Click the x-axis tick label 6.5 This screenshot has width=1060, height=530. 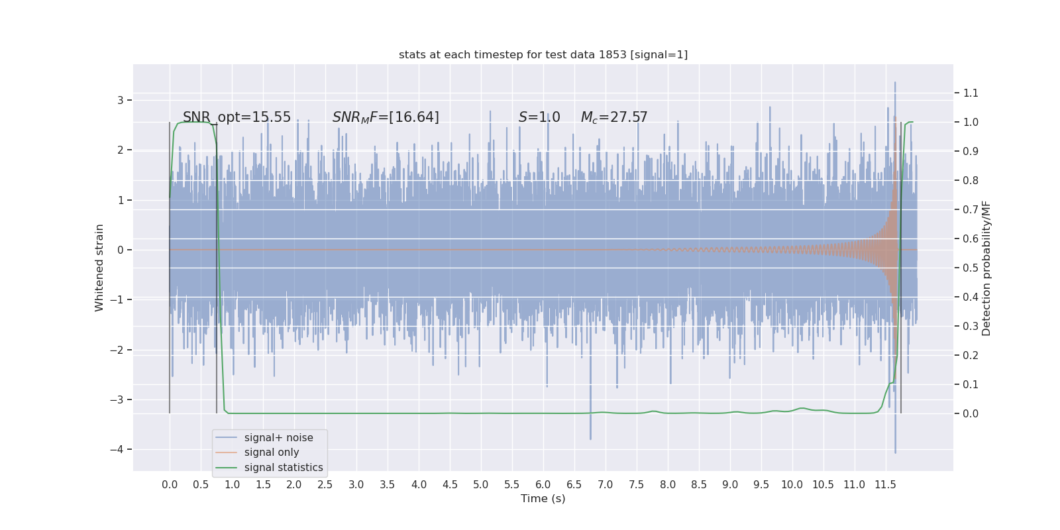(574, 485)
